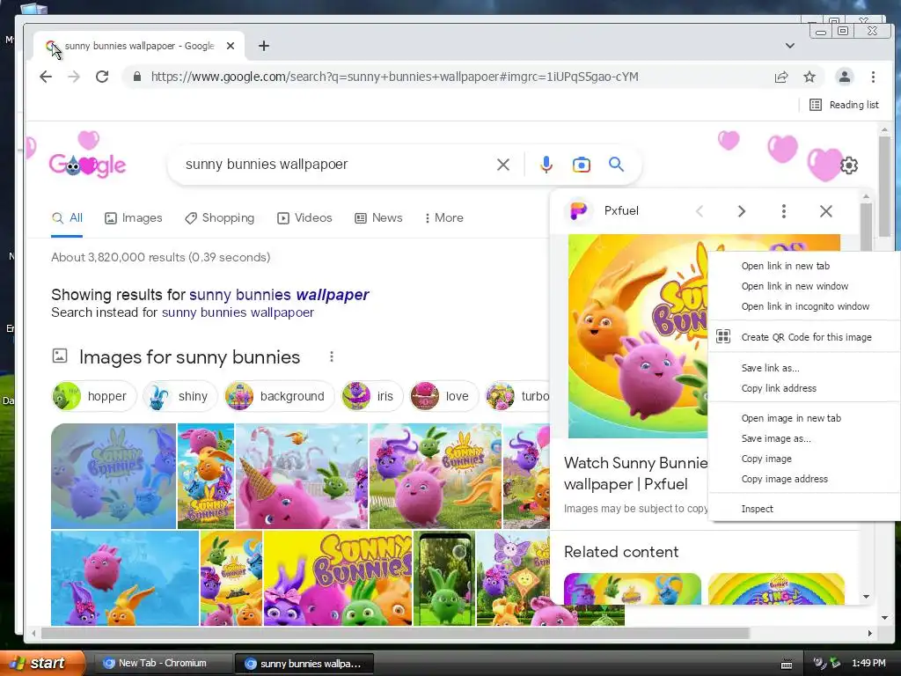This screenshot has height=676, width=901.
Task: Close the Pxfuel image preview panel
Action: pyautogui.click(x=825, y=211)
